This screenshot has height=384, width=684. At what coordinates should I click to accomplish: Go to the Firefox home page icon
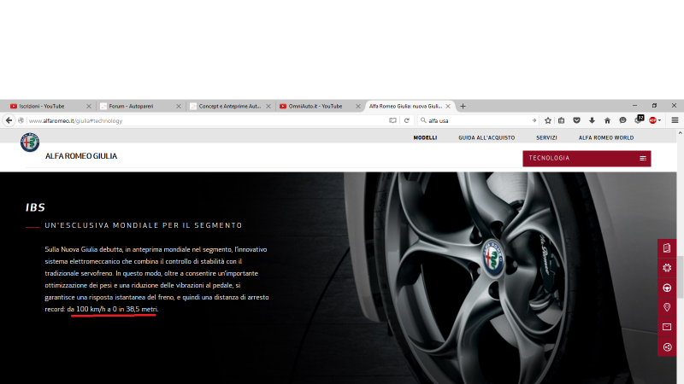[607, 120]
